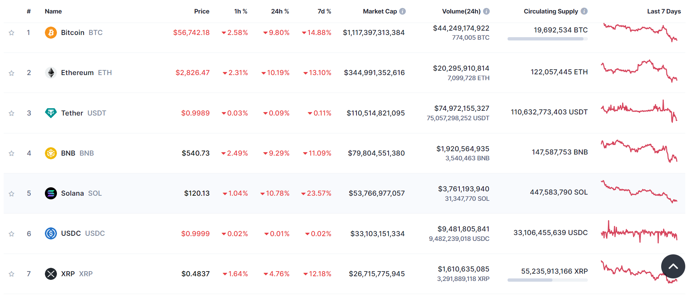Sort the table by Price column
Image resolution: width=690 pixels, height=297 pixels.
[x=201, y=11]
